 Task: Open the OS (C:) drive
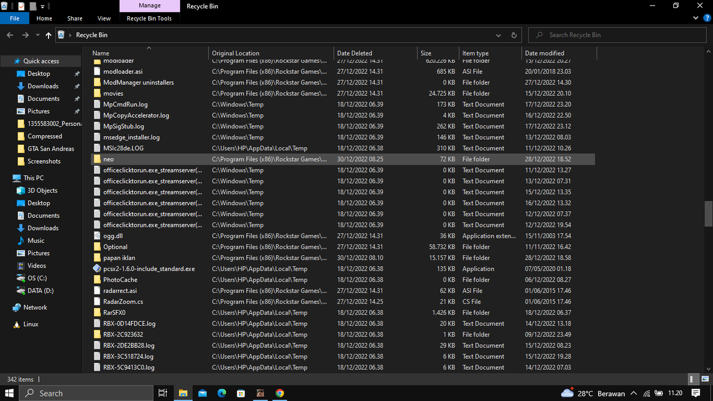[37, 278]
